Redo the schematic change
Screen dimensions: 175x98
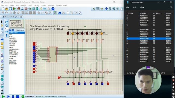(7, 13)
